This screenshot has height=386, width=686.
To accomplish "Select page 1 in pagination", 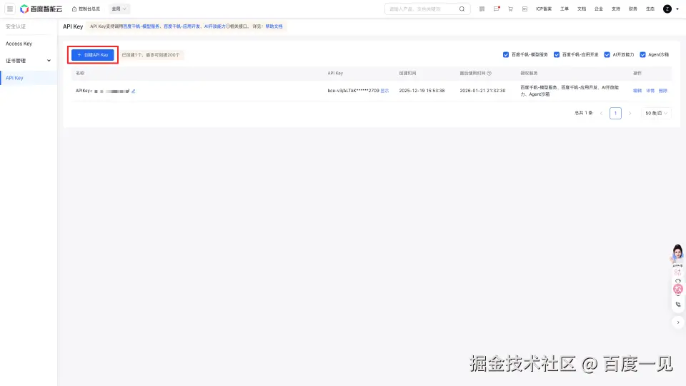I will point(615,114).
